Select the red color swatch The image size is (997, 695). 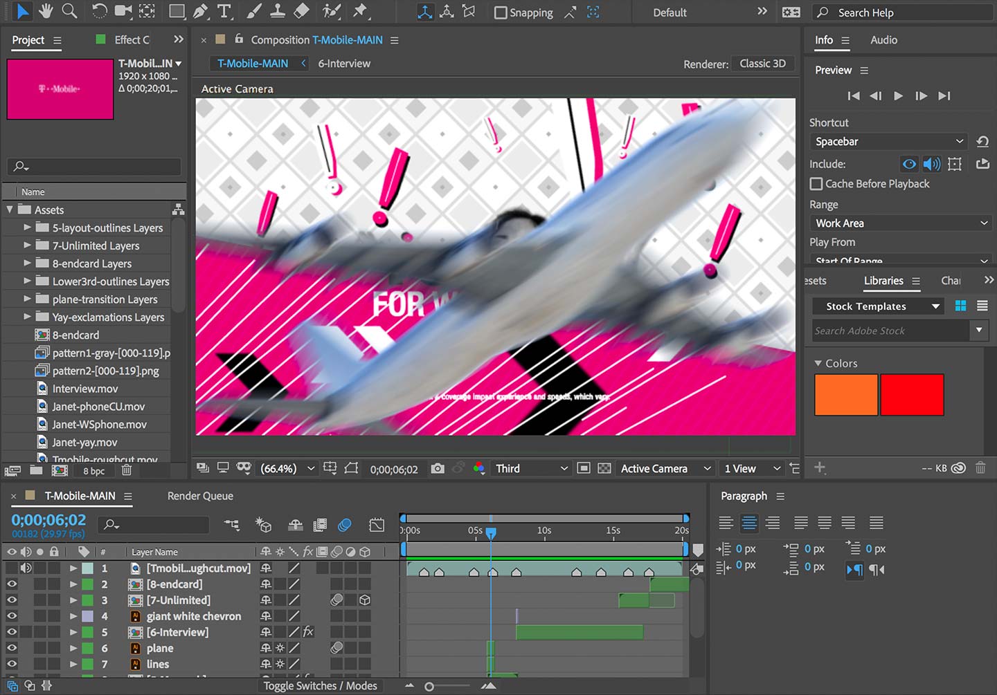click(x=912, y=395)
